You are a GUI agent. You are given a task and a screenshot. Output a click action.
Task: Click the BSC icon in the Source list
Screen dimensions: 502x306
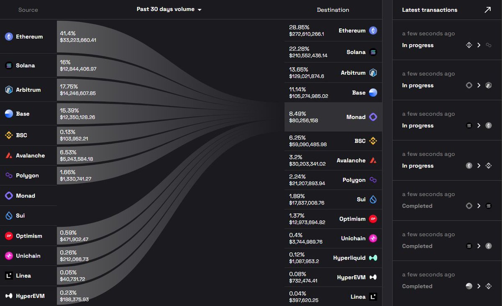(9, 135)
